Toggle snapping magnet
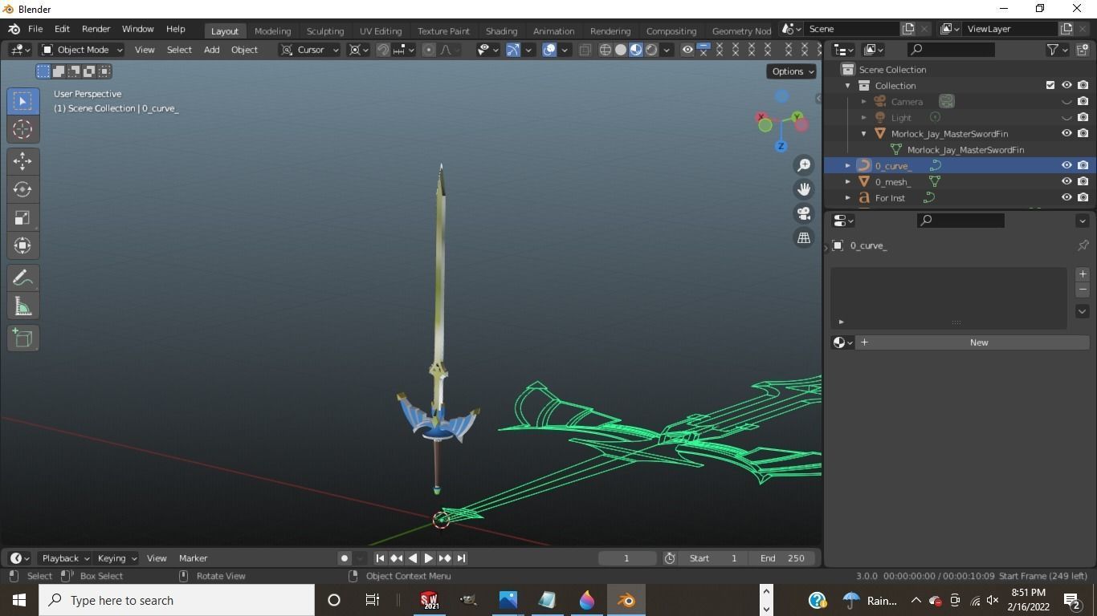 [x=383, y=50]
